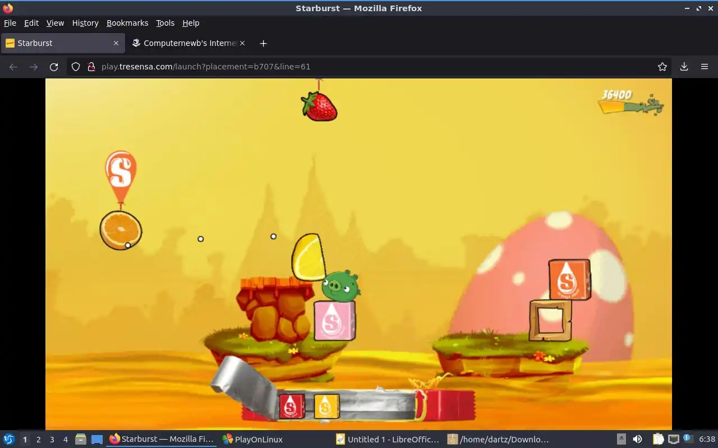Viewport: 718px width, 448px height.
Task: Switch to Untitled 1 LibreOffice window
Action: (388, 440)
